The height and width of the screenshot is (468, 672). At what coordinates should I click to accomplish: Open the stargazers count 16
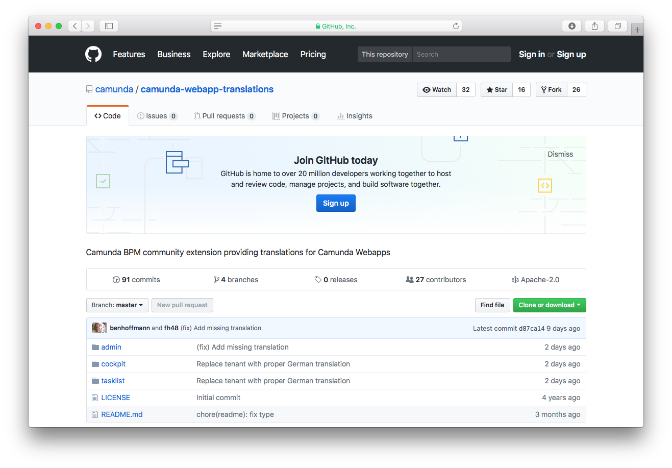point(521,90)
